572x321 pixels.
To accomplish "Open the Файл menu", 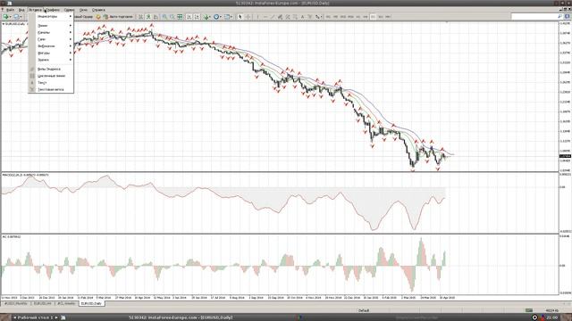I will click(x=10, y=10).
